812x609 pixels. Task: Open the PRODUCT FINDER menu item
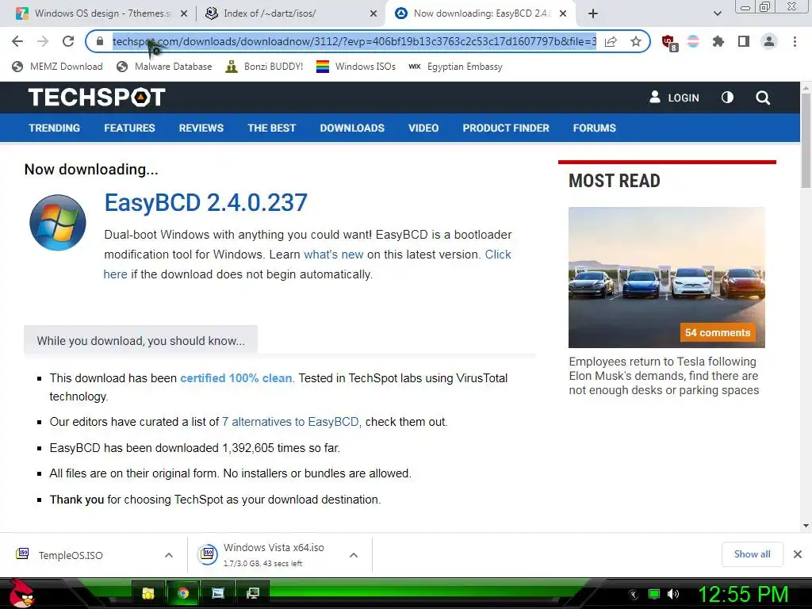506,128
